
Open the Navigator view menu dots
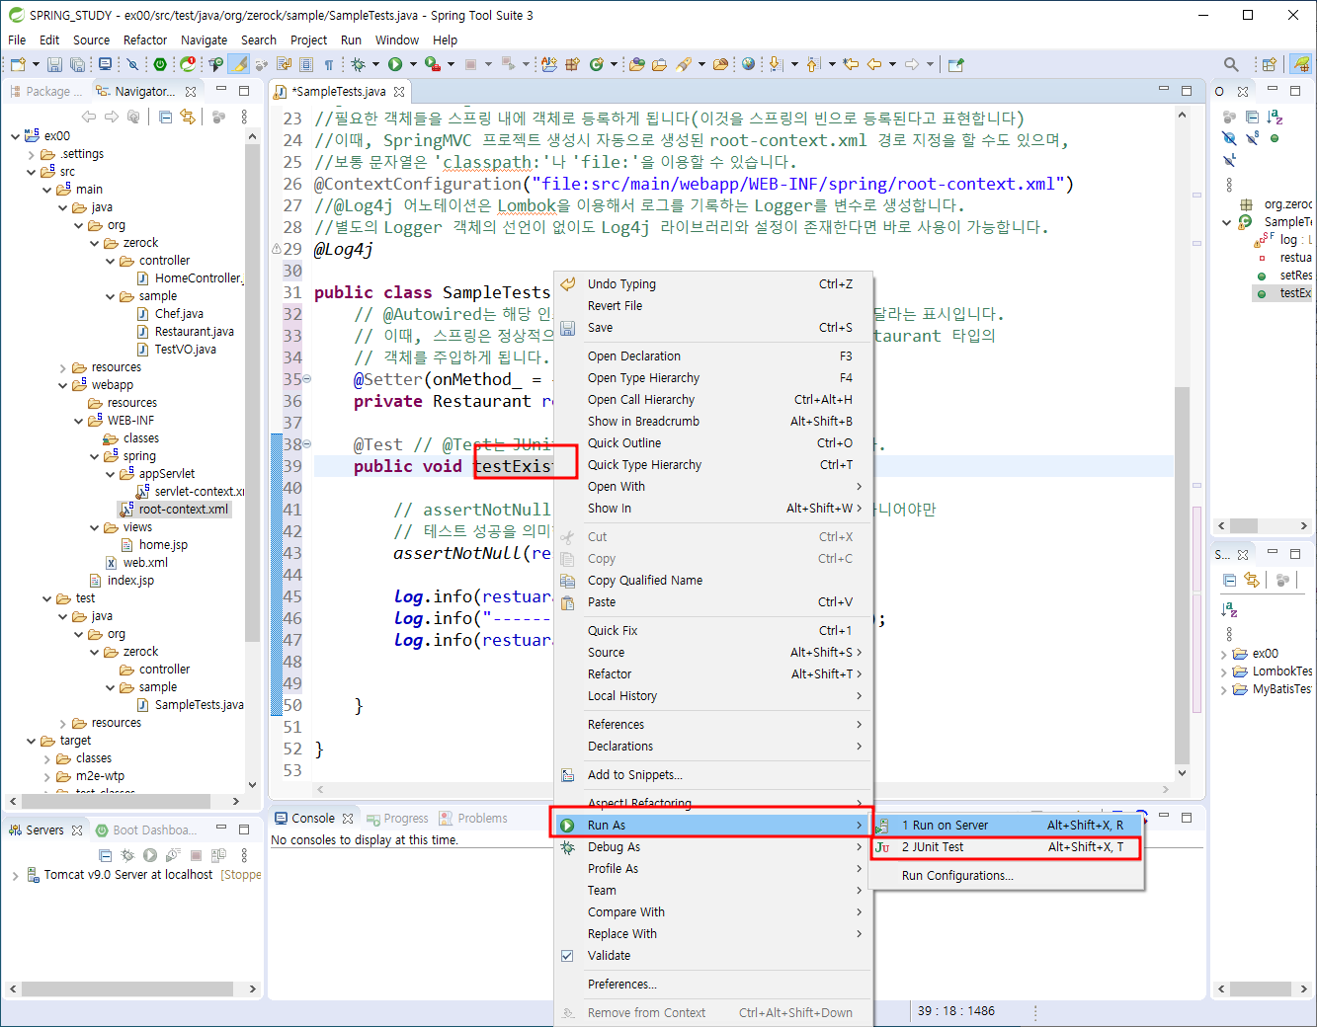click(x=242, y=117)
